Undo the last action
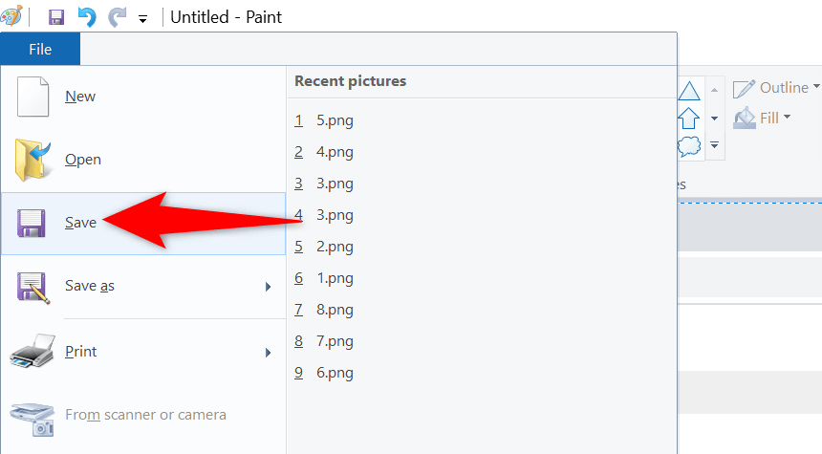 [87, 17]
